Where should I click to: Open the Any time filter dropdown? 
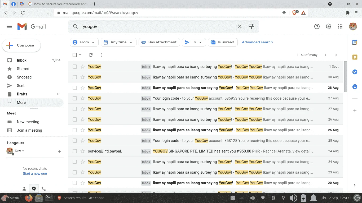pos(118,42)
